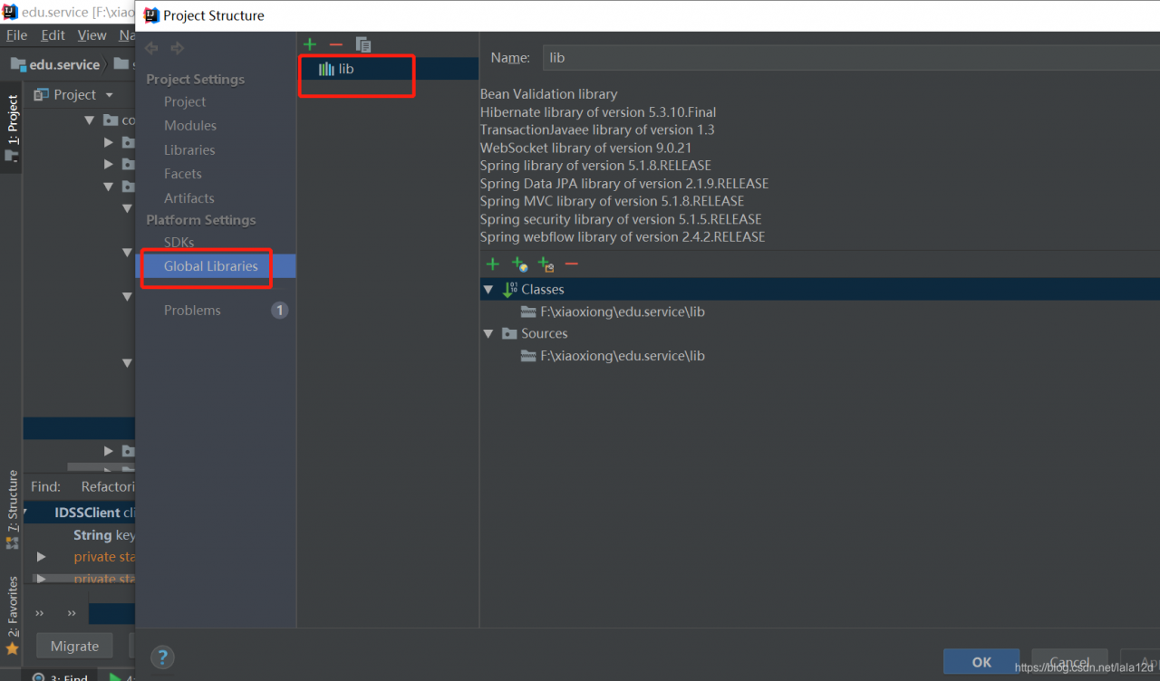Image resolution: width=1160 pixels, height=681 pixels.
Task: Collapse the Sources node
Action: tap(488, 333)
